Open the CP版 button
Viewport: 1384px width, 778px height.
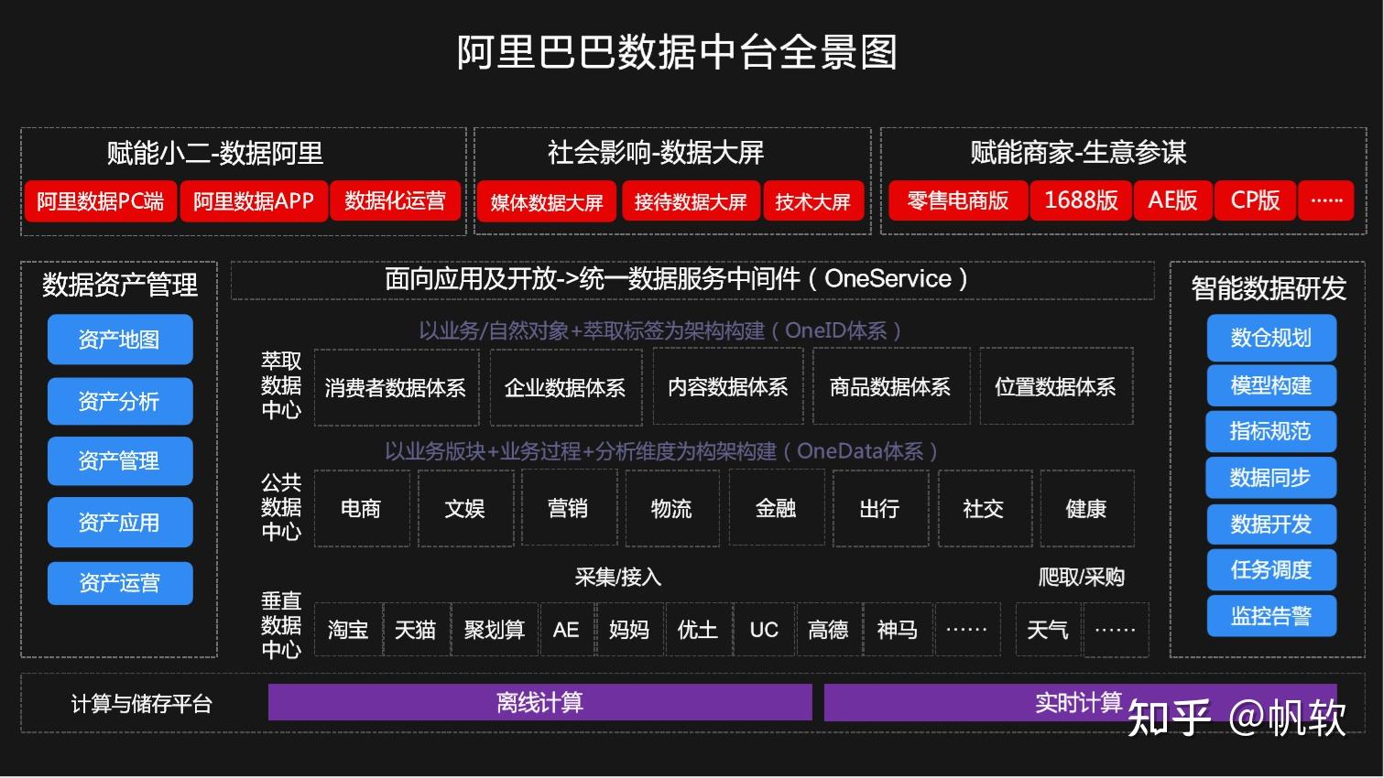click(x=1255, y=201)
